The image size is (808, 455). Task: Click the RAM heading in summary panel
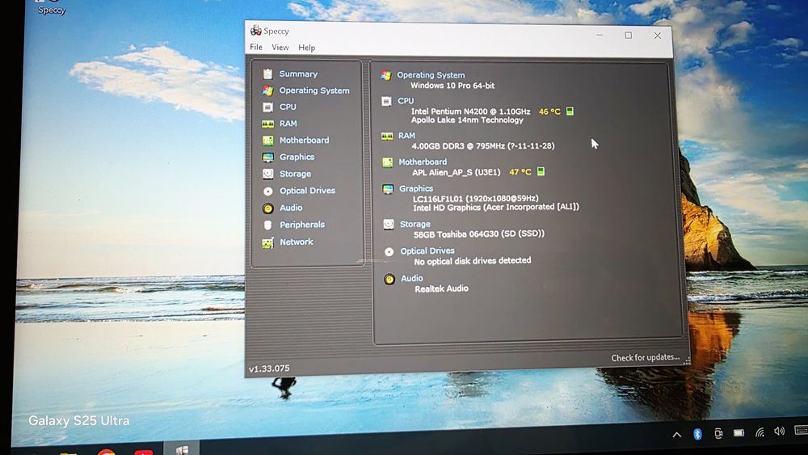coord(406,136)
